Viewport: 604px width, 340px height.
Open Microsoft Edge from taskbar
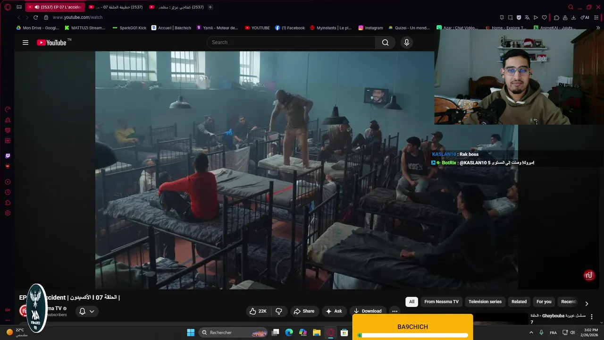tap(289, 332)
